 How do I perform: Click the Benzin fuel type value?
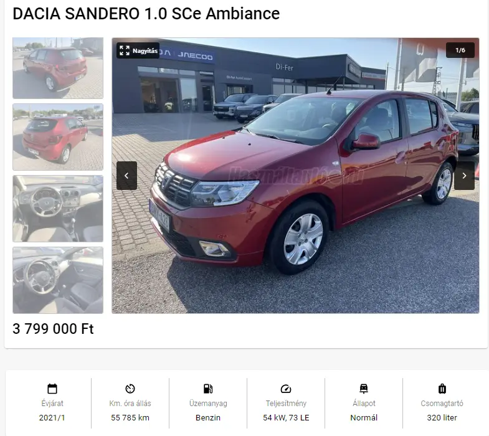click(208, 417)
